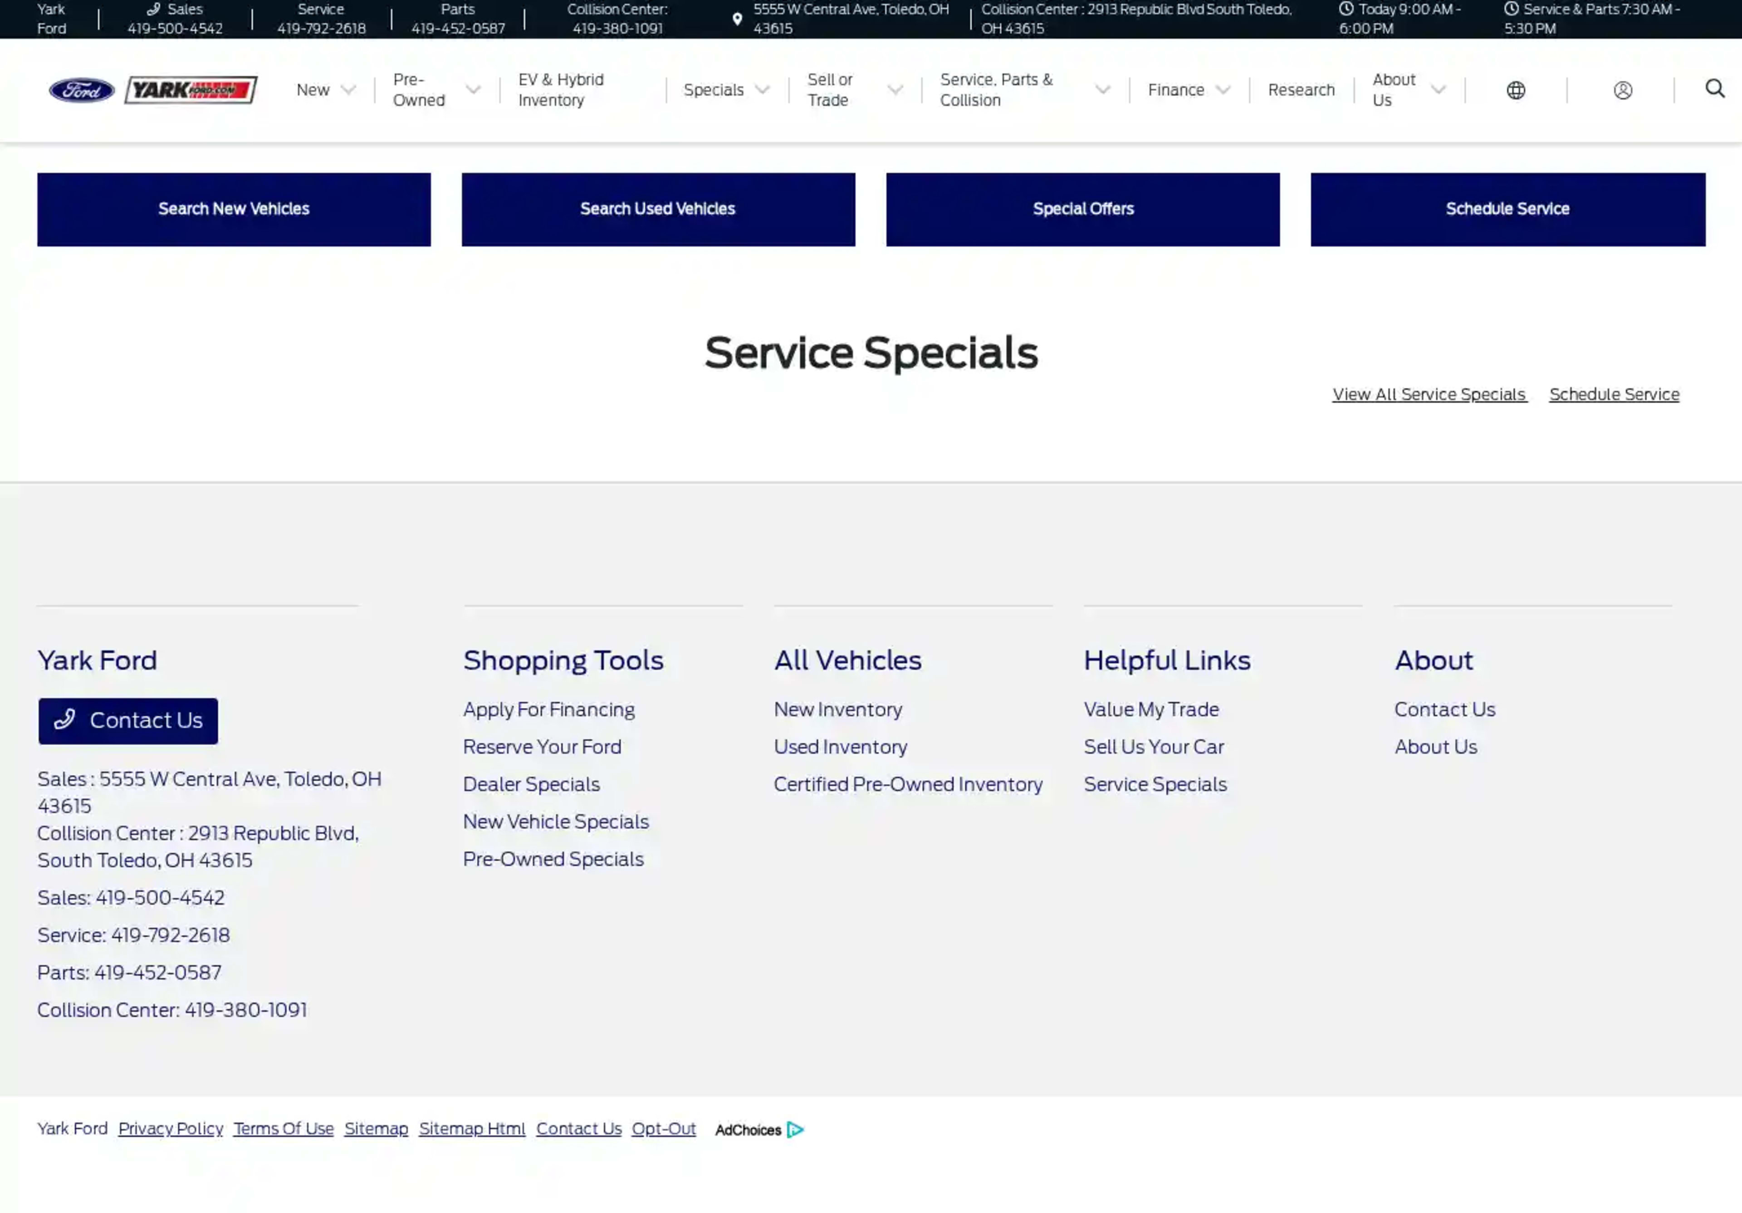Click the Sales phone number in top bar
Image resolution: width=1742 pixels, height=1213 pixels.
(x=175, y=28)
